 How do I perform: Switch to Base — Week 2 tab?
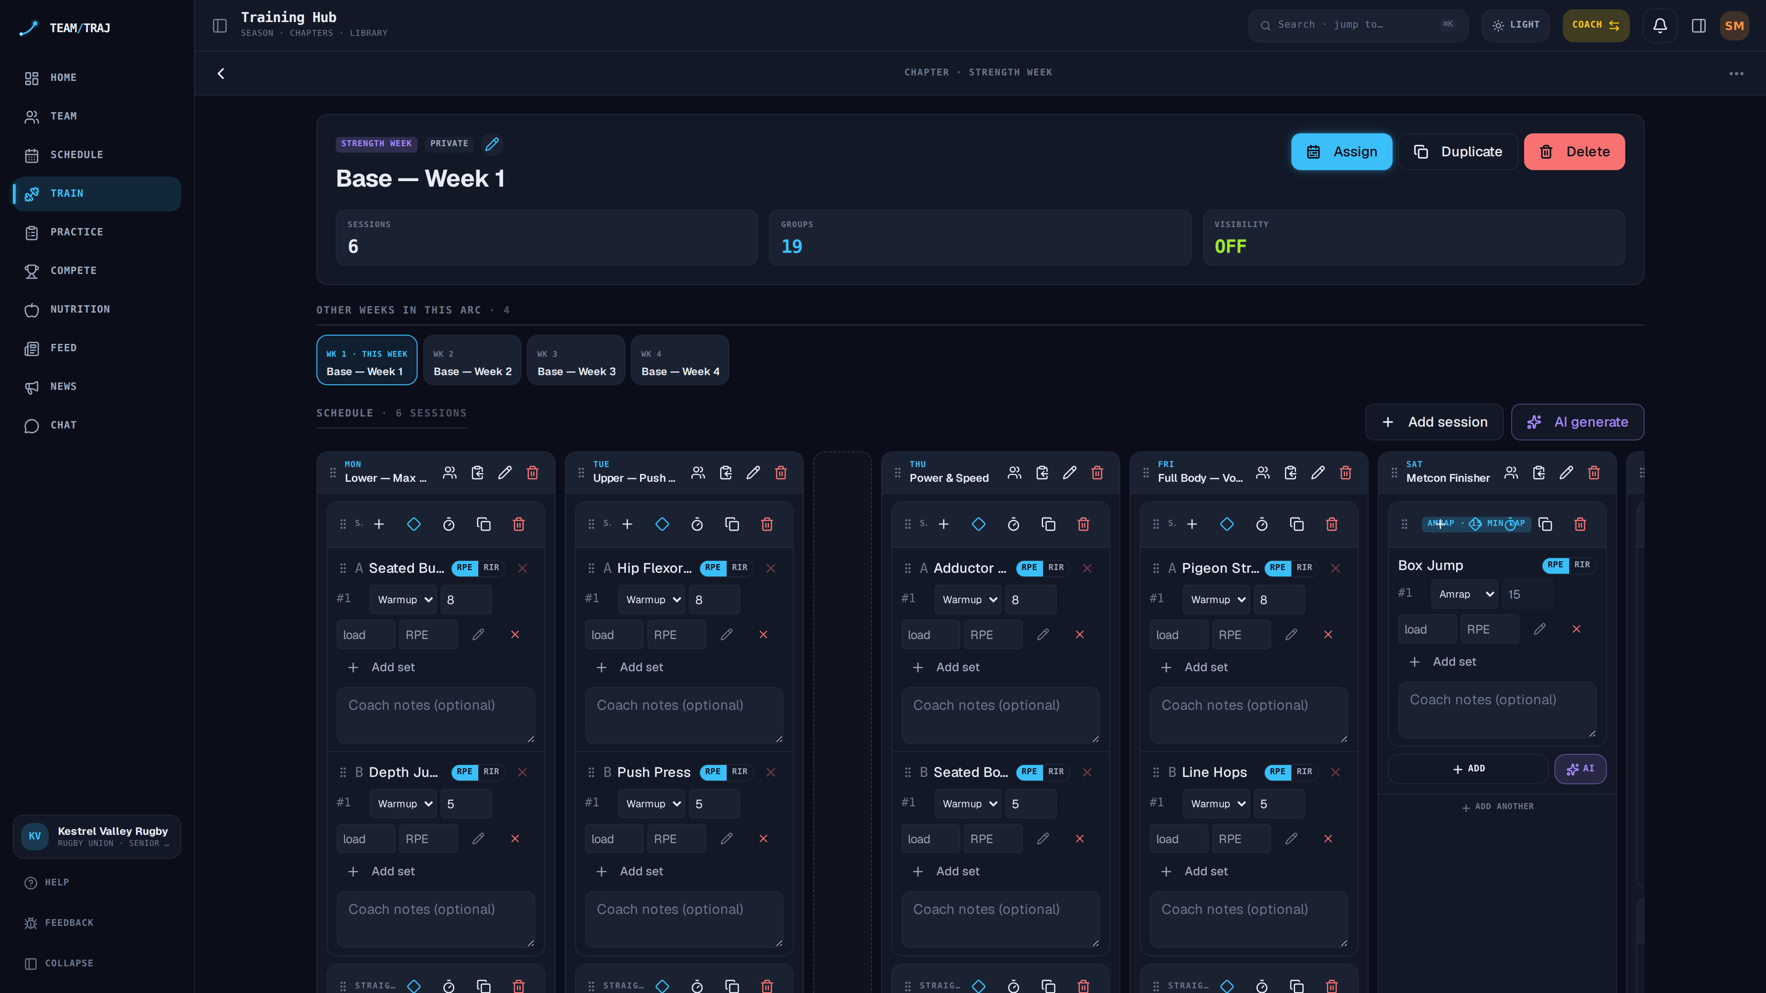click(472, 360)
